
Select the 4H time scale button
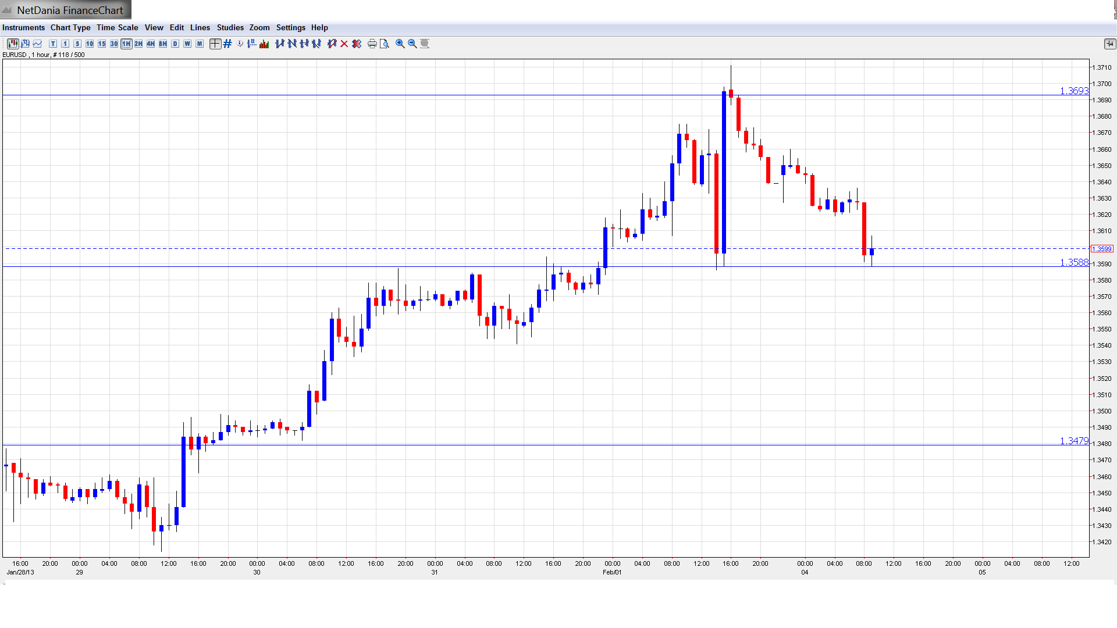151,44
